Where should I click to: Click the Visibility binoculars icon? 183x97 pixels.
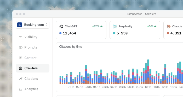tap(21, 37)
